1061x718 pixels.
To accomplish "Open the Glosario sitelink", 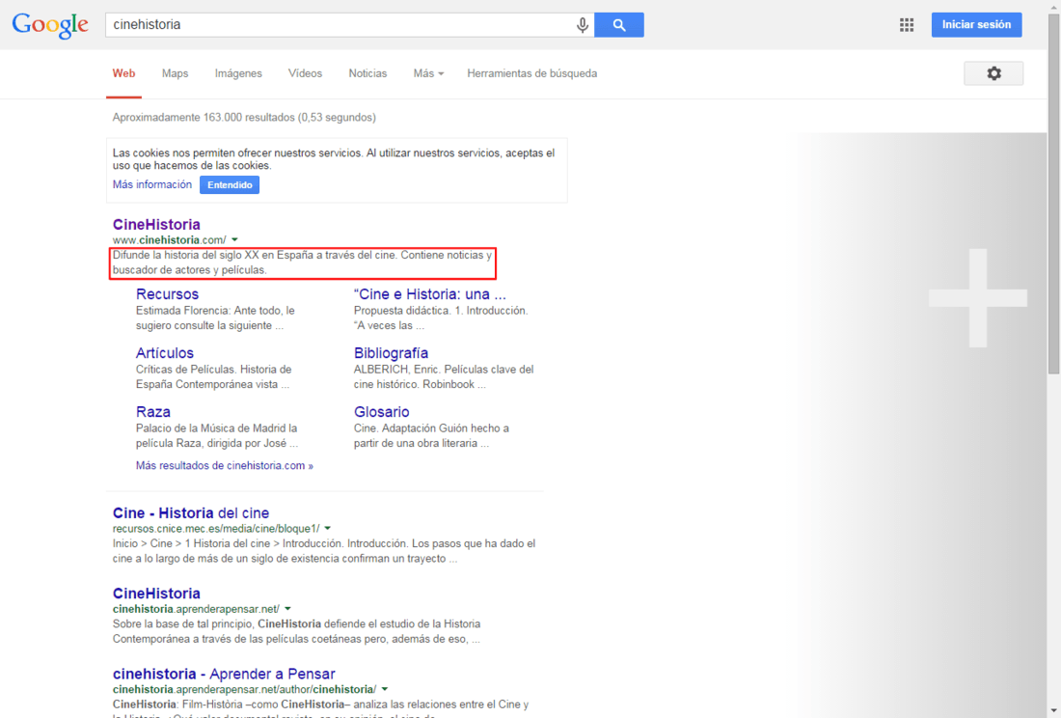I will click(x=382, y=411).
